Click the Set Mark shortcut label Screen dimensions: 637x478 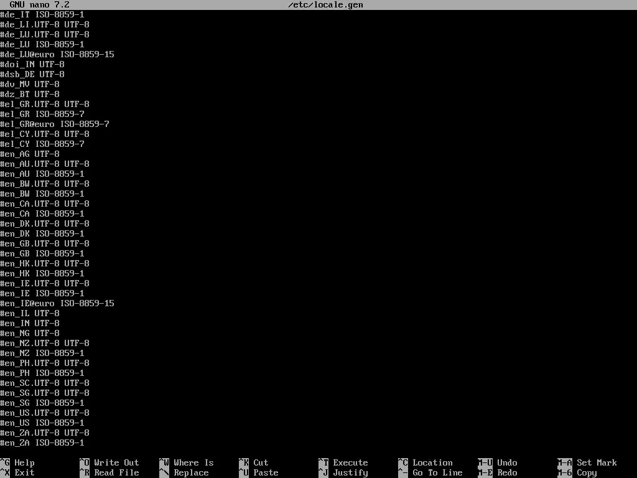tap(597, 462)
